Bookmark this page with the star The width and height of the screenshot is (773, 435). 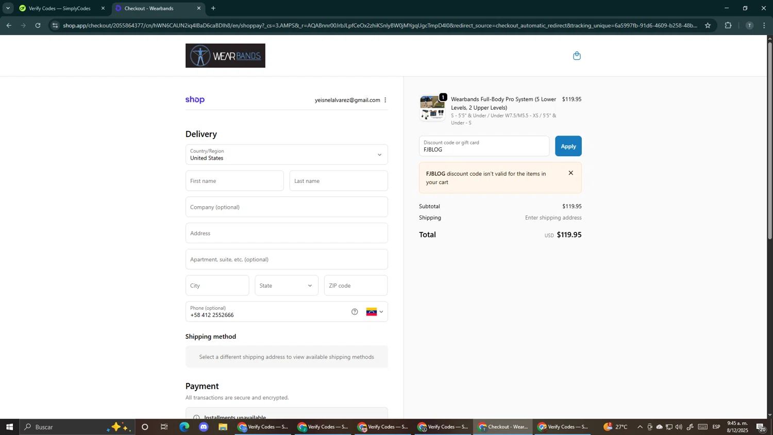coord(708,25)
